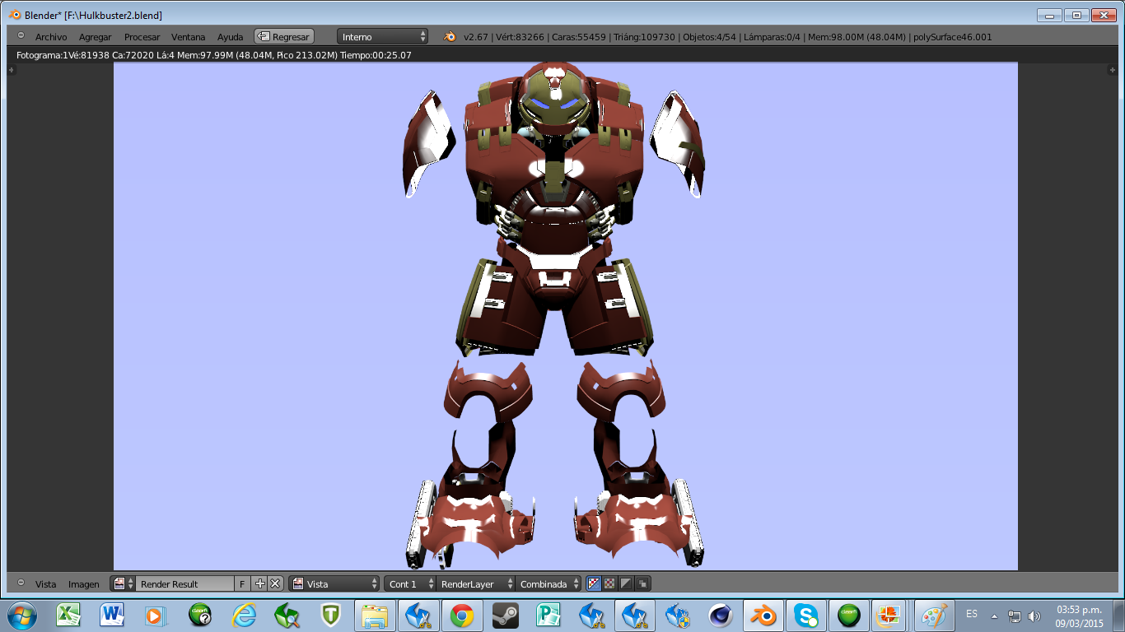
Task: Click the Lámparas:0/4 statistic
Action: (773, 37)
